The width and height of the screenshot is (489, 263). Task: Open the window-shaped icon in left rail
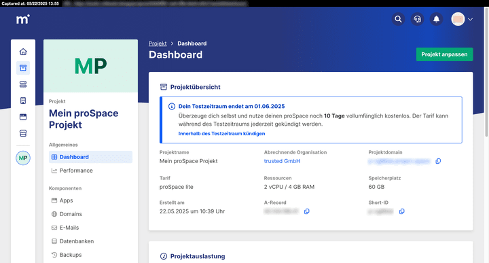[23, 117]
